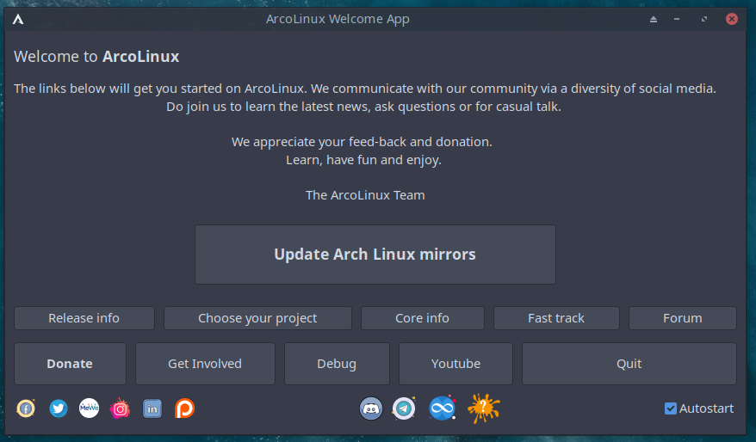Click the Fast track button
This screenshot has width=756, height=442.
pyautogui.click(x=556, y=318)
